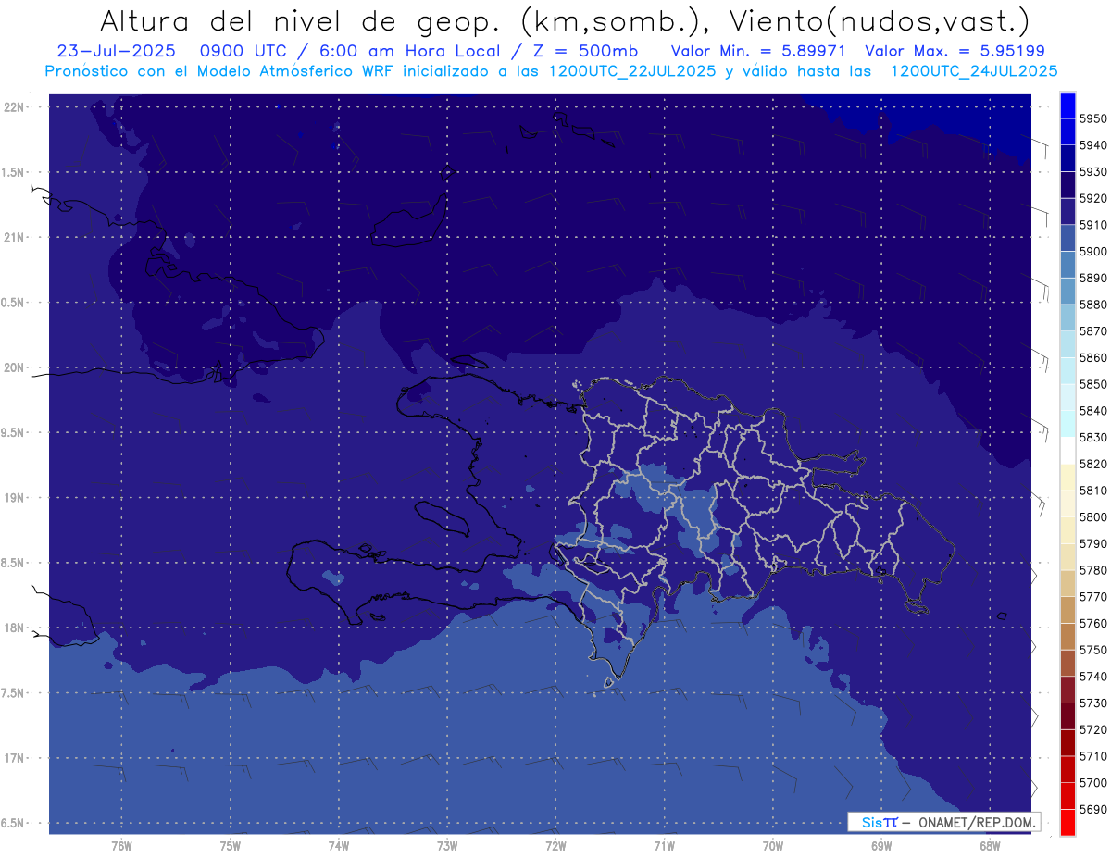
Task: Pick the light swatch between 5860 and 5850
Action: click(1067, 370)
